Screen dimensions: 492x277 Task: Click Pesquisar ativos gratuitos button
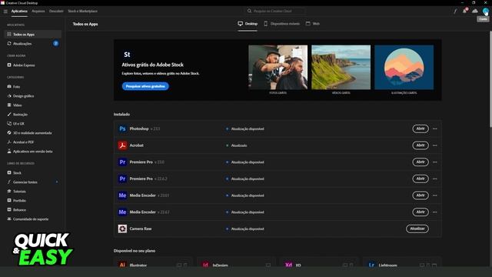[145, 86]
